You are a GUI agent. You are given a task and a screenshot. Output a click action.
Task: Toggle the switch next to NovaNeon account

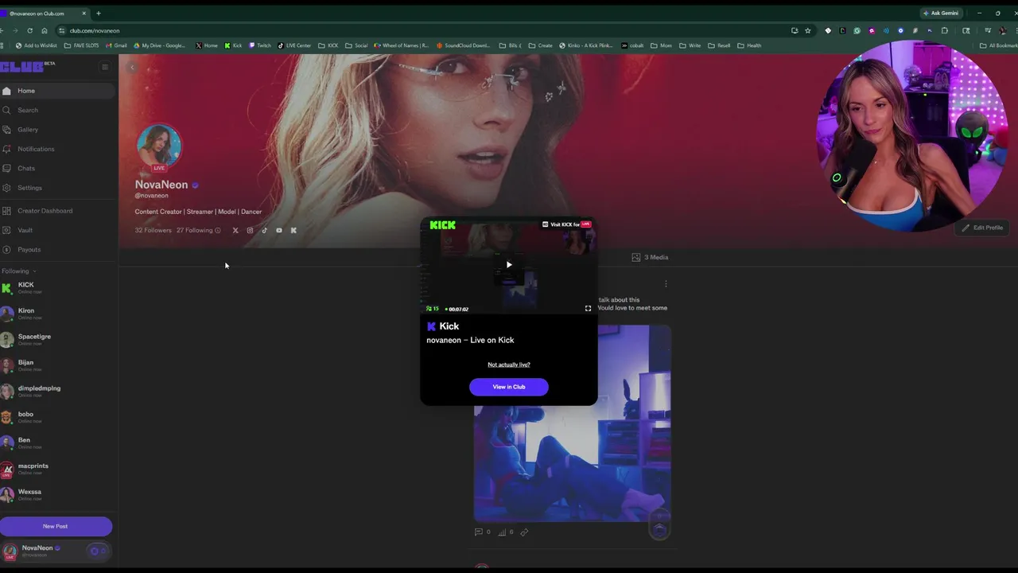click(98, 551)
